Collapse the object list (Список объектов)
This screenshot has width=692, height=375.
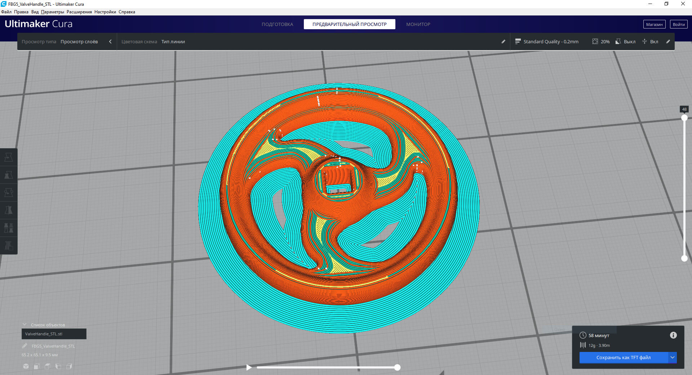(25, 325)
